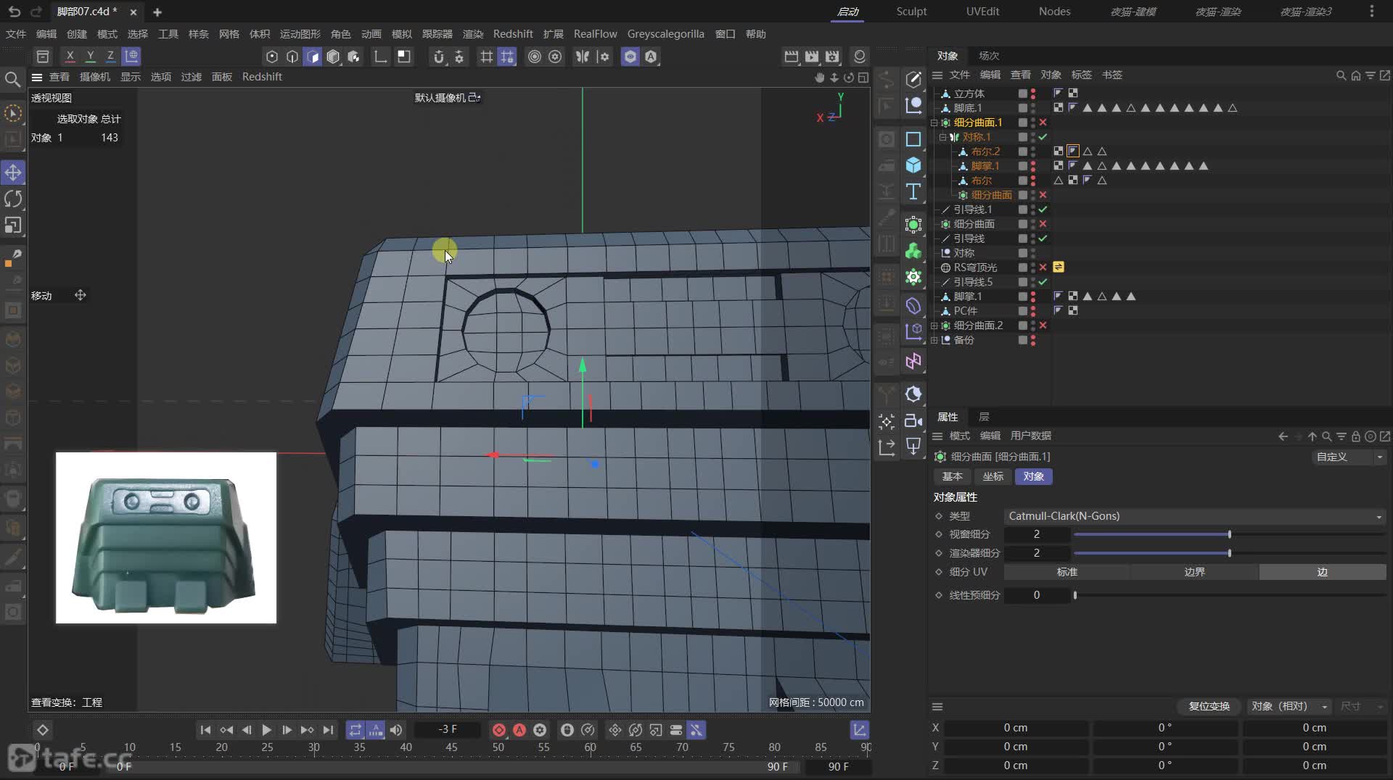
Task: Click the Text spline tool icon
Action: point(913,192)
